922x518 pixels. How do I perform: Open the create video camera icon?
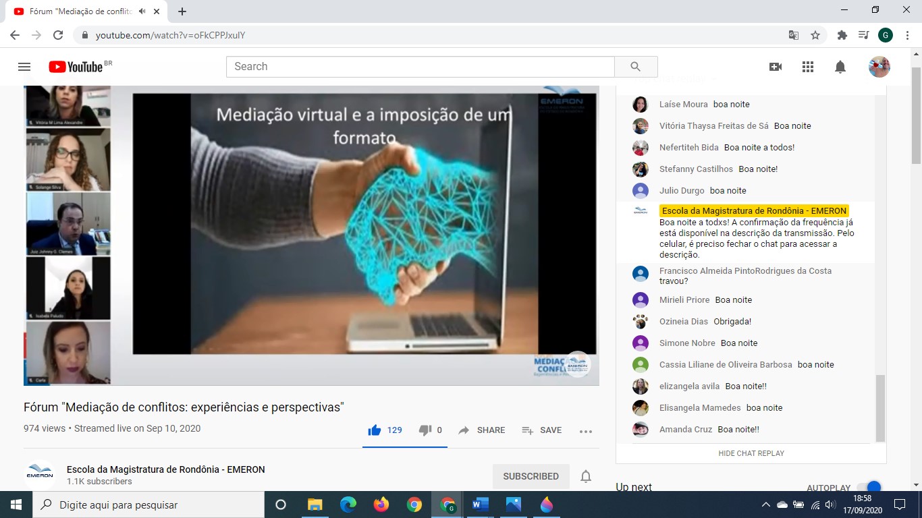tap(776, 67)
